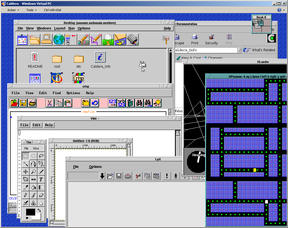This screenshot has height=228, width=288.
Task: Click the printer icon in crisp toolbar
Action: tap(32, 103)
